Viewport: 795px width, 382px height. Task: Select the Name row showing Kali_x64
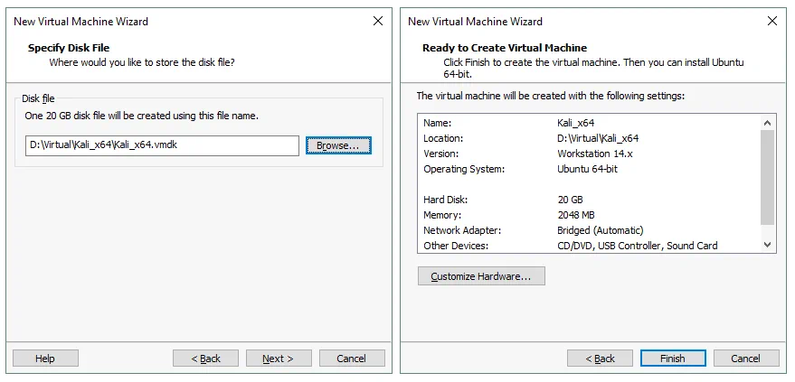point(588,123)
